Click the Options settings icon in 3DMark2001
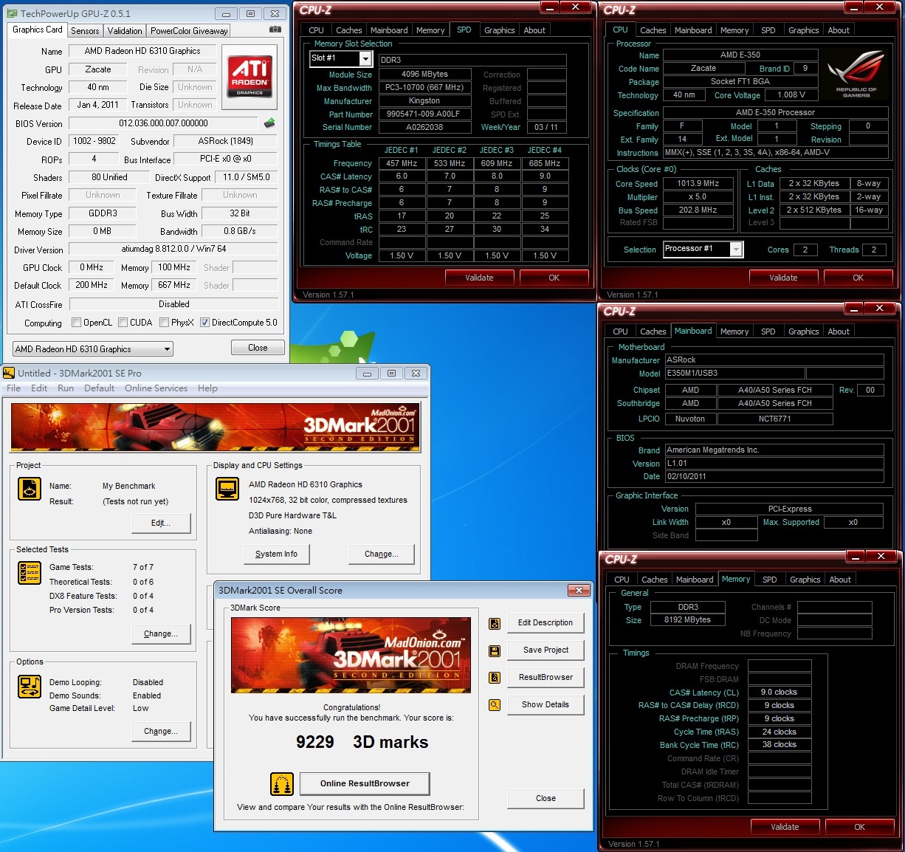905x852 pixels. [x=30, y=686]
